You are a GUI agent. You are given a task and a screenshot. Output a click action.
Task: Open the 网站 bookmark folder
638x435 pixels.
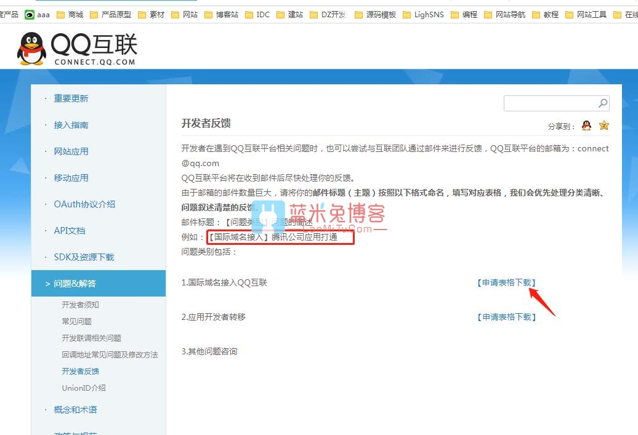(184, 15)
